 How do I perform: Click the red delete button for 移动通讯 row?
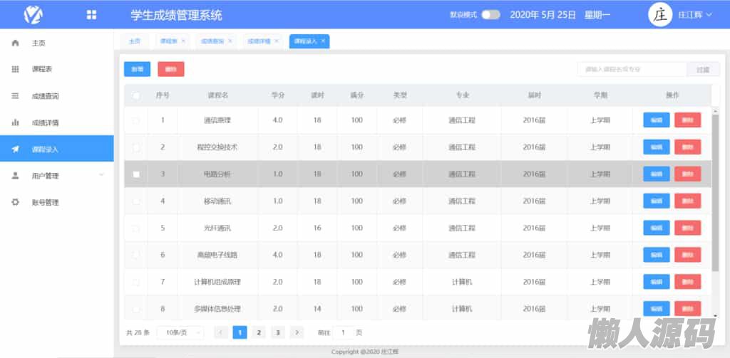pyautogui.click(x=687, y=201)
